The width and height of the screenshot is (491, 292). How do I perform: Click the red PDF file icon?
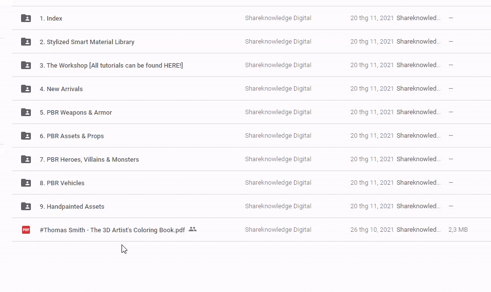coord(26,230)
